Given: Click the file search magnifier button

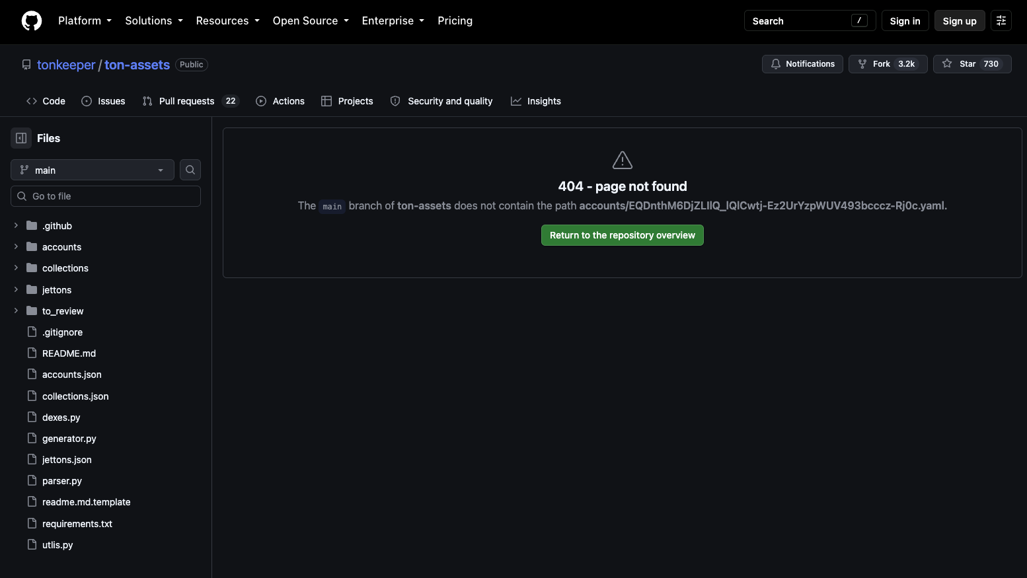Looking at the screenshot, I should click(x=190, y=170).
